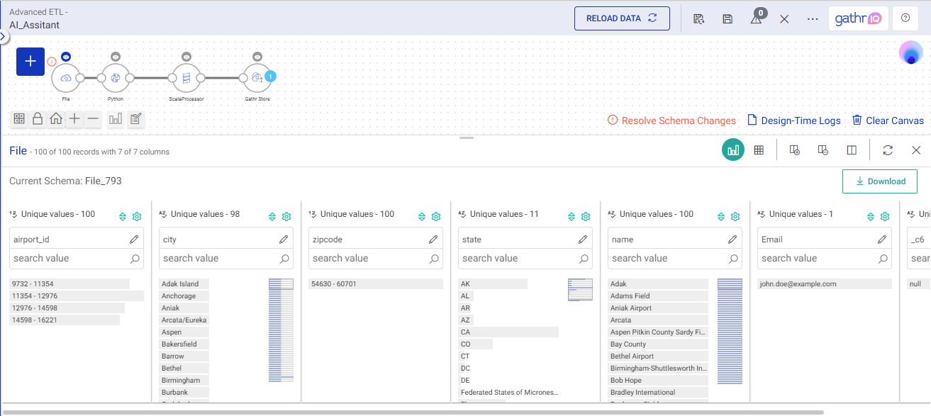Click the lock canvas icon
Image resolution: width=931 pixels, height=416 pixels.
(38, 119)
